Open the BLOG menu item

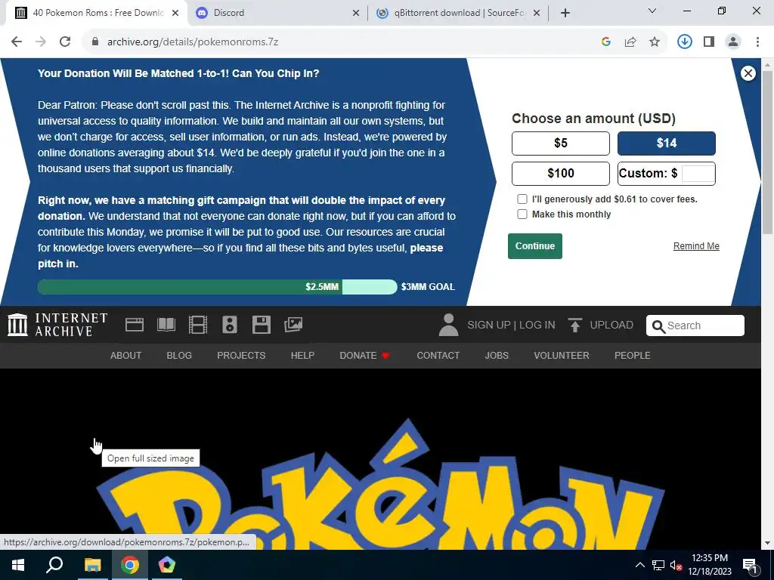[179, 356]
